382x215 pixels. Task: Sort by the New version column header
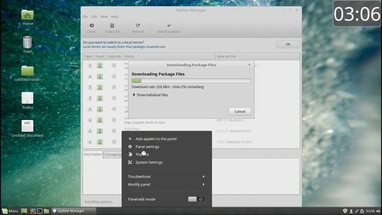(257, 56)
